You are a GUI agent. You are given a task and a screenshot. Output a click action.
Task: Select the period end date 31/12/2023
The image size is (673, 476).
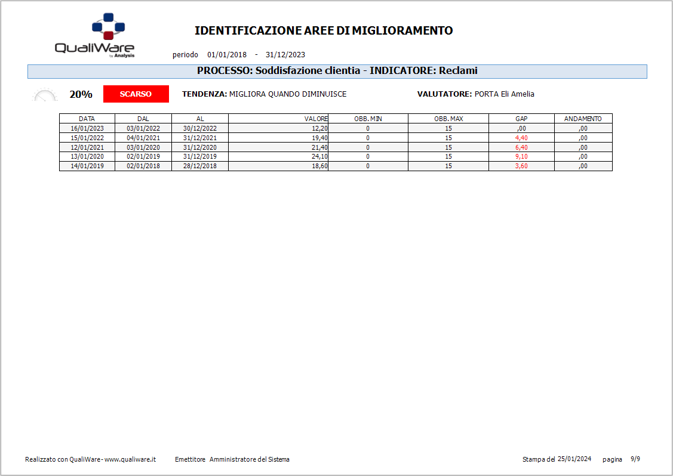285,55
